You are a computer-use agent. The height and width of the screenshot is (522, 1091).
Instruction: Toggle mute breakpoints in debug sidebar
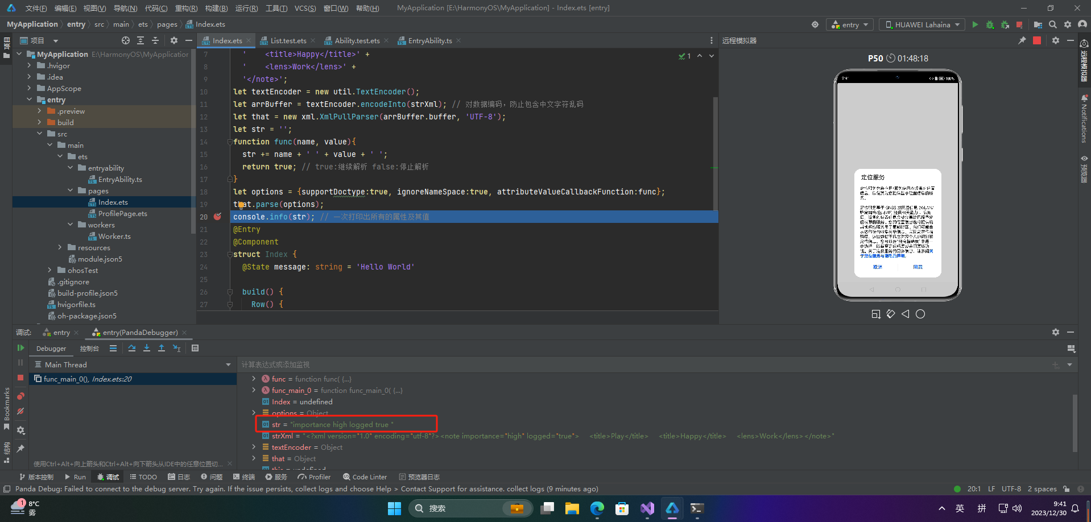click(x=20, y=411)
